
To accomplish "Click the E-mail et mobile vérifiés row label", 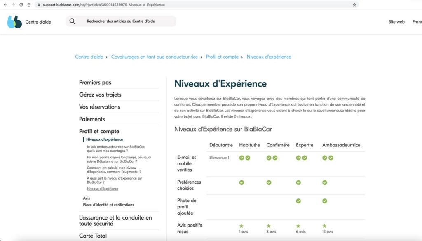I will 187,164.
